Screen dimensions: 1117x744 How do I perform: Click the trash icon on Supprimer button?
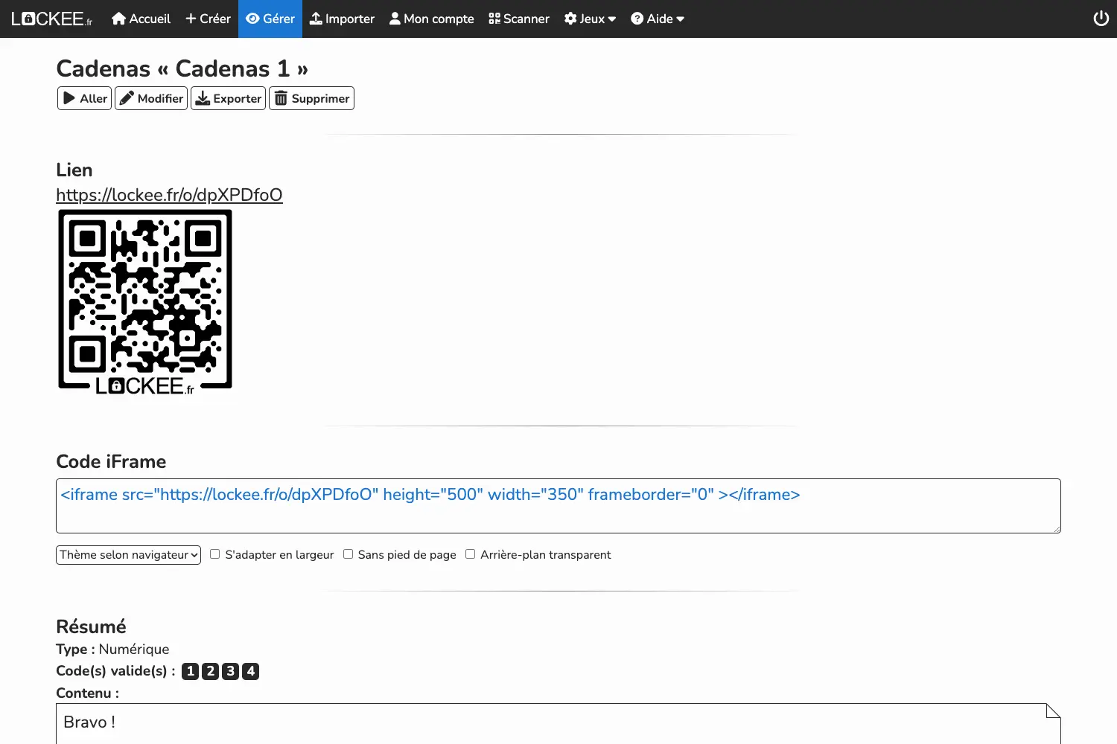(x=281, y=98)
